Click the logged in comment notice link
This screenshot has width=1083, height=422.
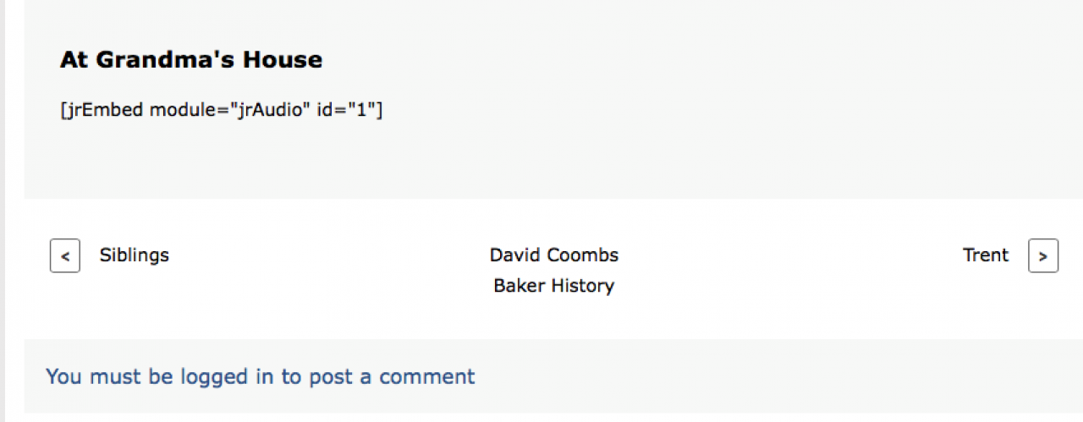(x=261, y=376)
